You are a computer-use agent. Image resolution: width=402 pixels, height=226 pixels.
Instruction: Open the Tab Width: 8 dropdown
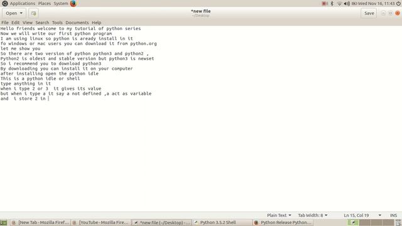click(313, 215)
